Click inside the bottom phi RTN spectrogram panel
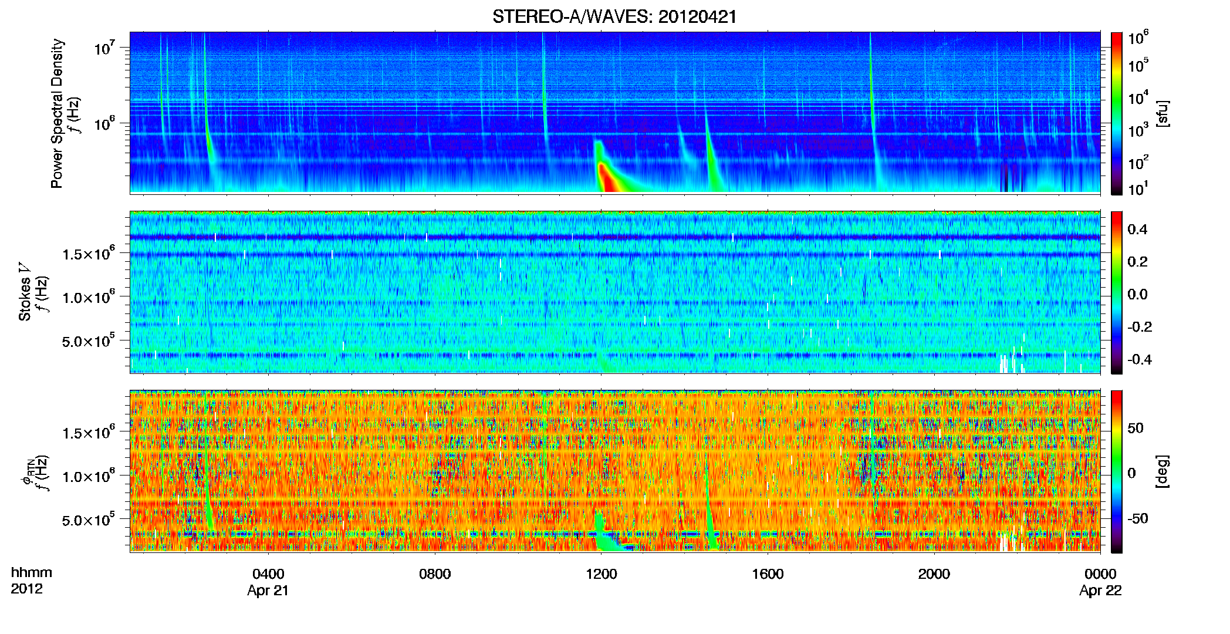 (x=615, y=471)
